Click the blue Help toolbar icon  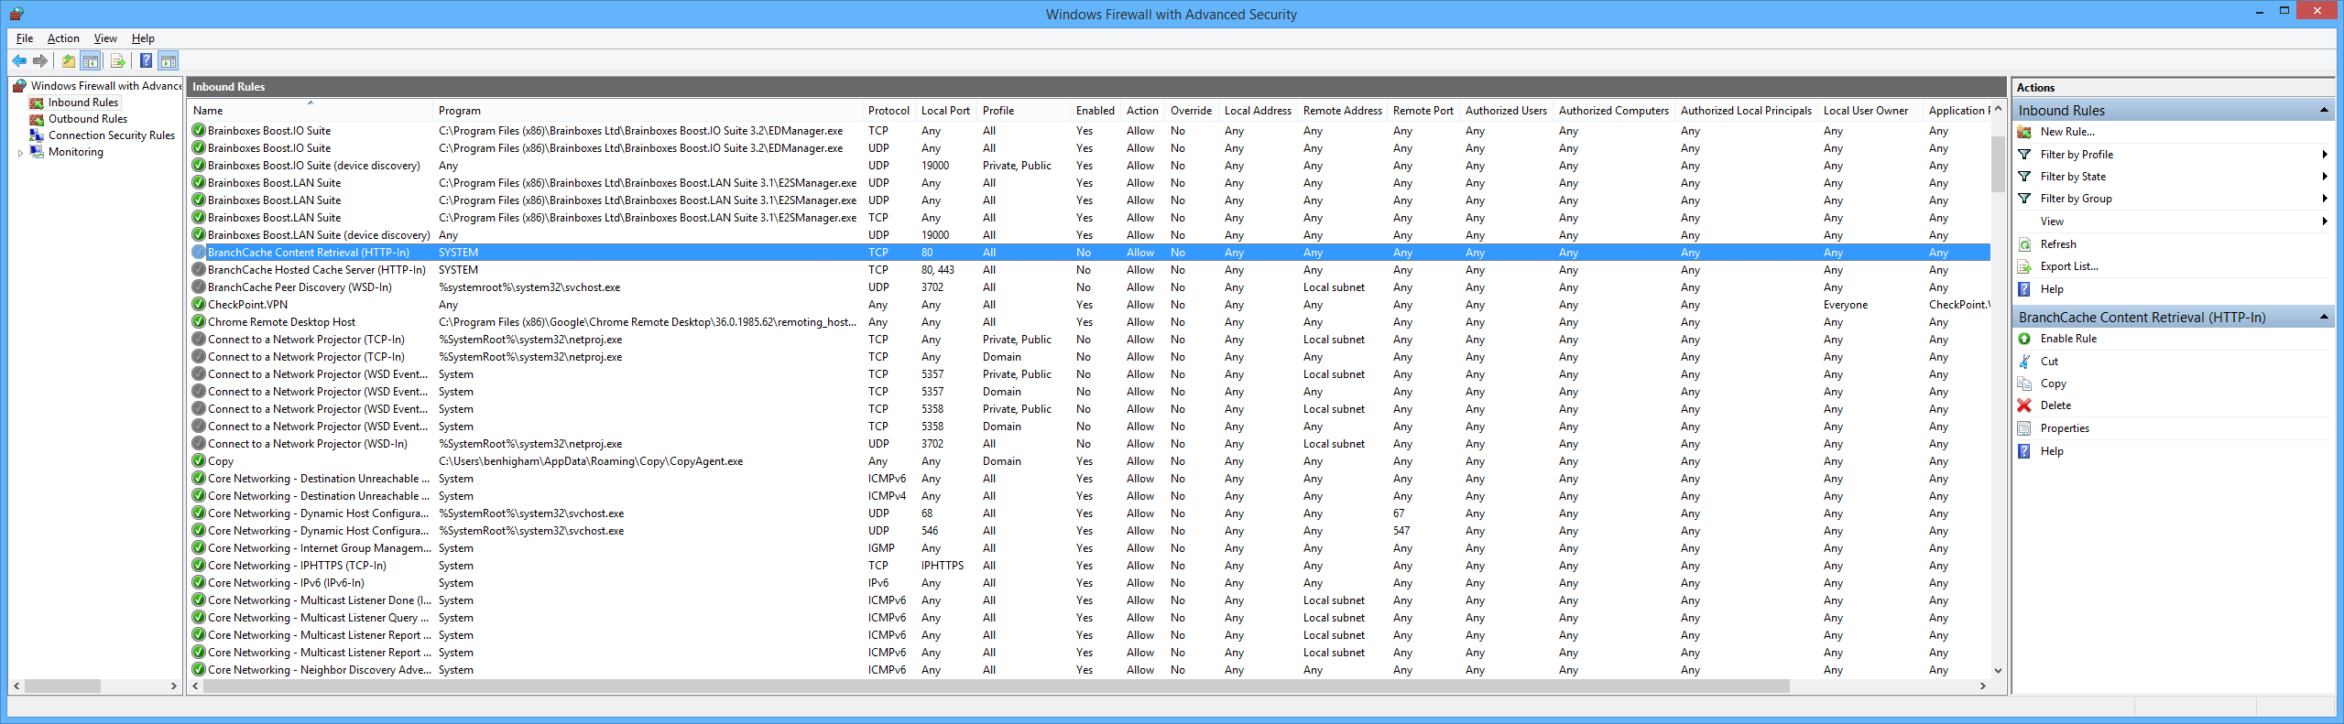point(146,61)
